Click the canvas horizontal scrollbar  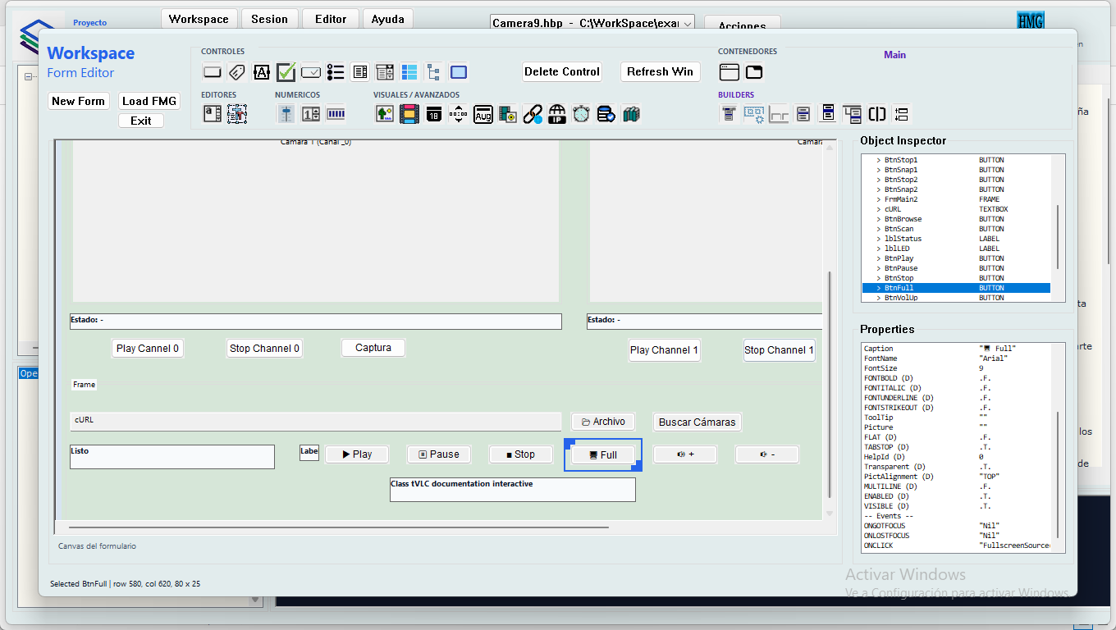click(339, 527)
